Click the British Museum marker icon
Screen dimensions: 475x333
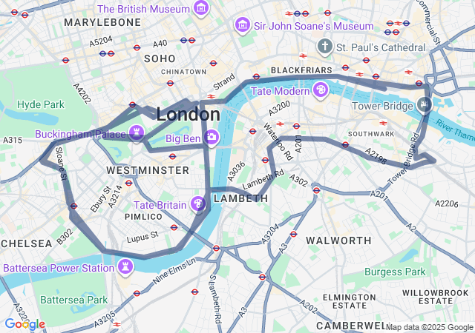coord(201,9)
